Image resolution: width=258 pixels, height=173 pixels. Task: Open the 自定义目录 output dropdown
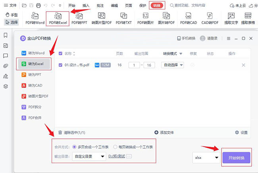(x=89, y=156)
